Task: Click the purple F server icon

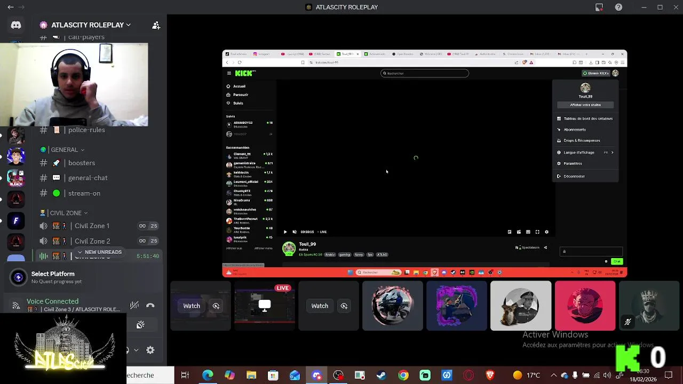Action: click(16, 220)
